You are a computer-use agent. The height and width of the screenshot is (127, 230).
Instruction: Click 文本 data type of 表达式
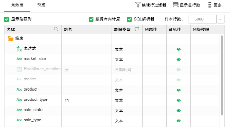[119, 49]
